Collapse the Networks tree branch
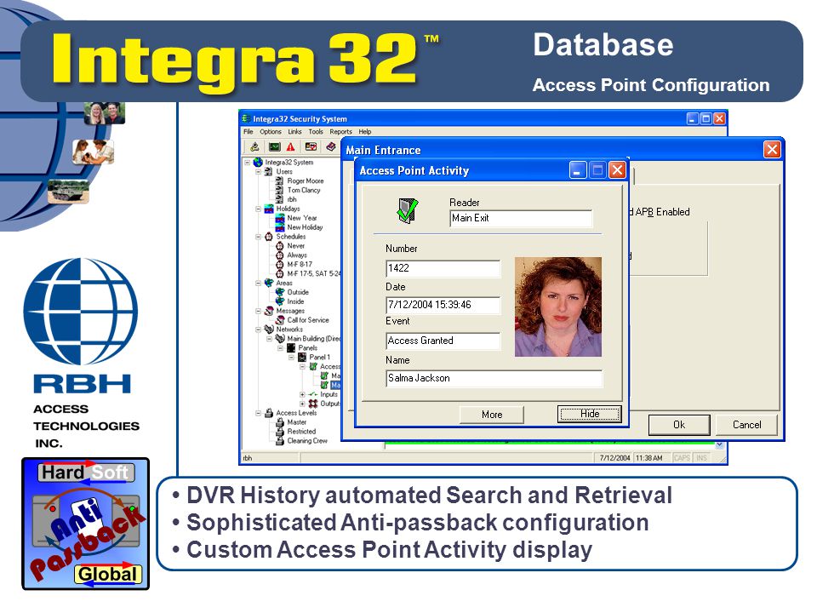817x613 pixels. [259, 329]
